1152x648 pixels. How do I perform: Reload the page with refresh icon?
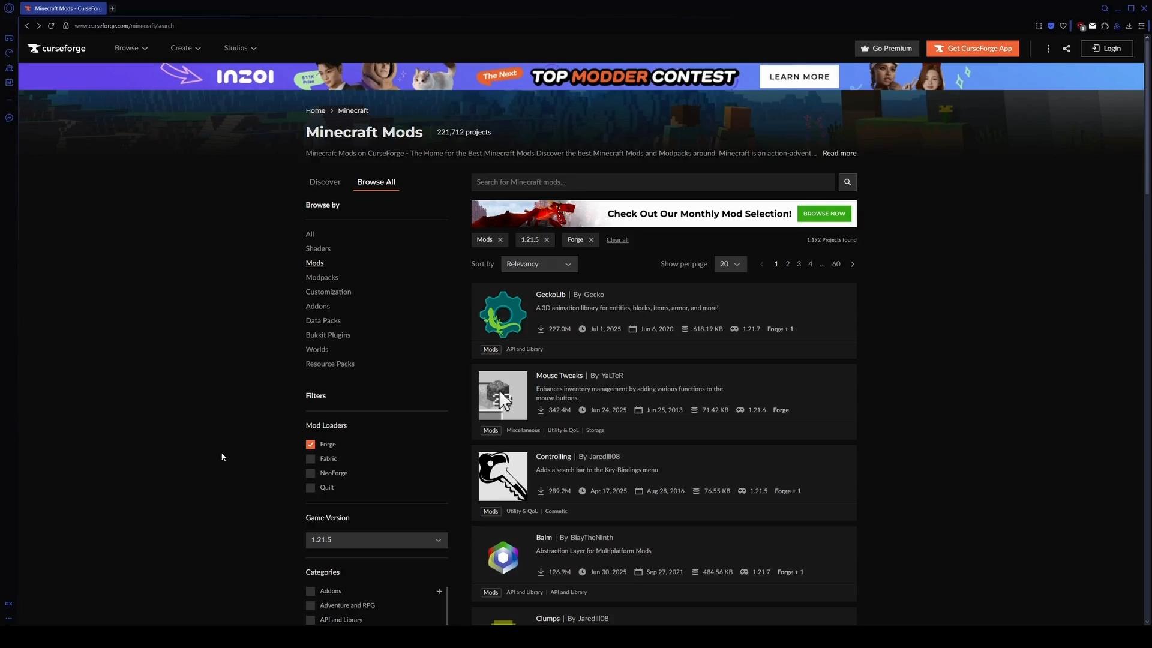pos(51,26)
